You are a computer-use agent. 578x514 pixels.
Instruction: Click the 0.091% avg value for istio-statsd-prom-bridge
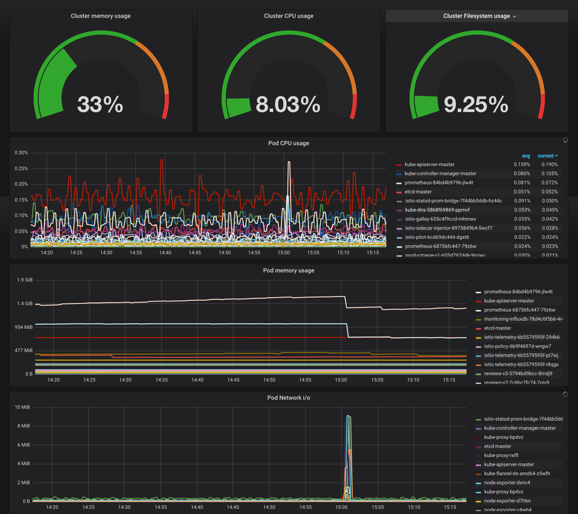[522, 201]
